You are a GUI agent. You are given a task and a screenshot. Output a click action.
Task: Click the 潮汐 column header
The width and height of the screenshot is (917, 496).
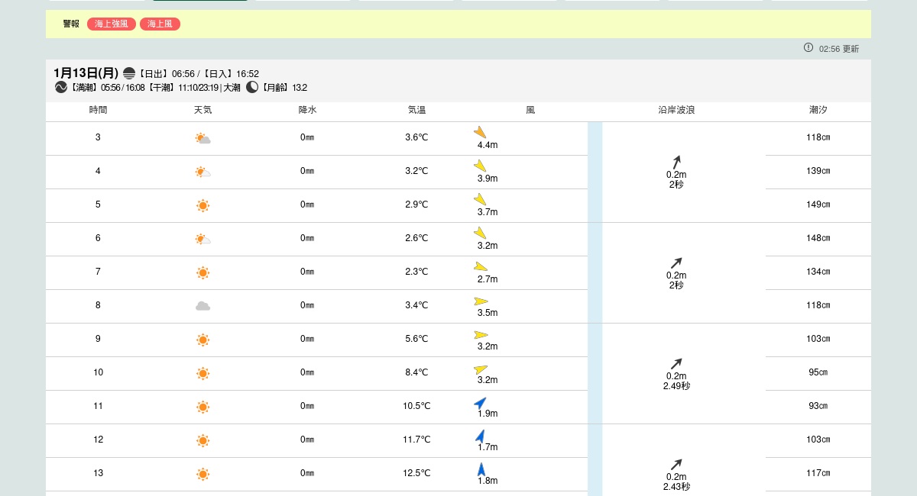[x=818, y=110]
